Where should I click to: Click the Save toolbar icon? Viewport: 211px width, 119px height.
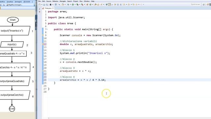tap(44, 4)
